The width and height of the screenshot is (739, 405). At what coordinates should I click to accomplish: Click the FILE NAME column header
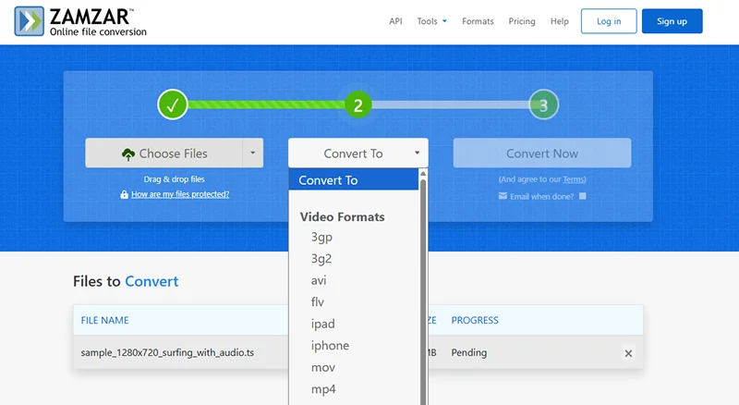[x=104, y=321]
